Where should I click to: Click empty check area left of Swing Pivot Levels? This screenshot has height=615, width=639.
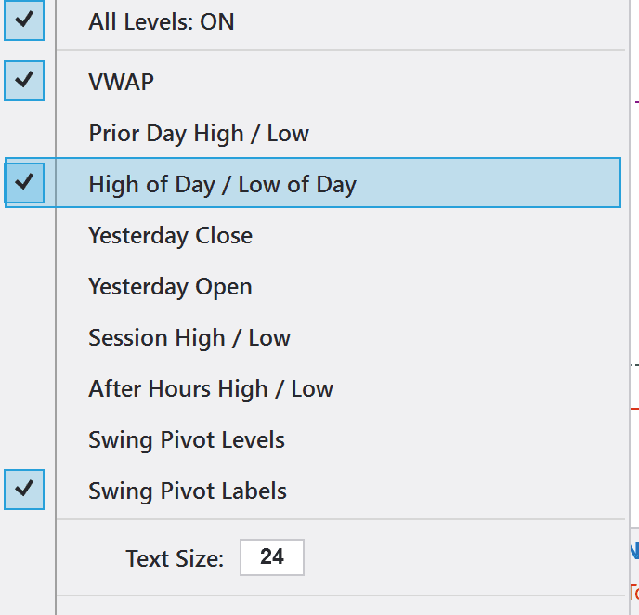click(x=24, y=439)
